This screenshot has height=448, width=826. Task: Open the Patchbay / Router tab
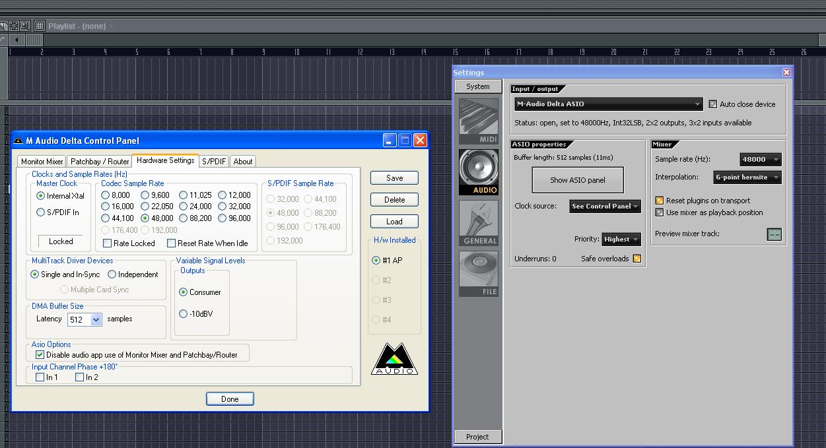click(100, 162)
